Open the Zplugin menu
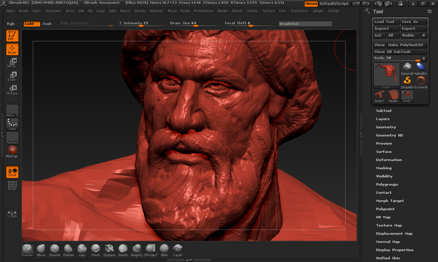The height and width of the screenshot is (262, 438). click(x=318, y=11)
